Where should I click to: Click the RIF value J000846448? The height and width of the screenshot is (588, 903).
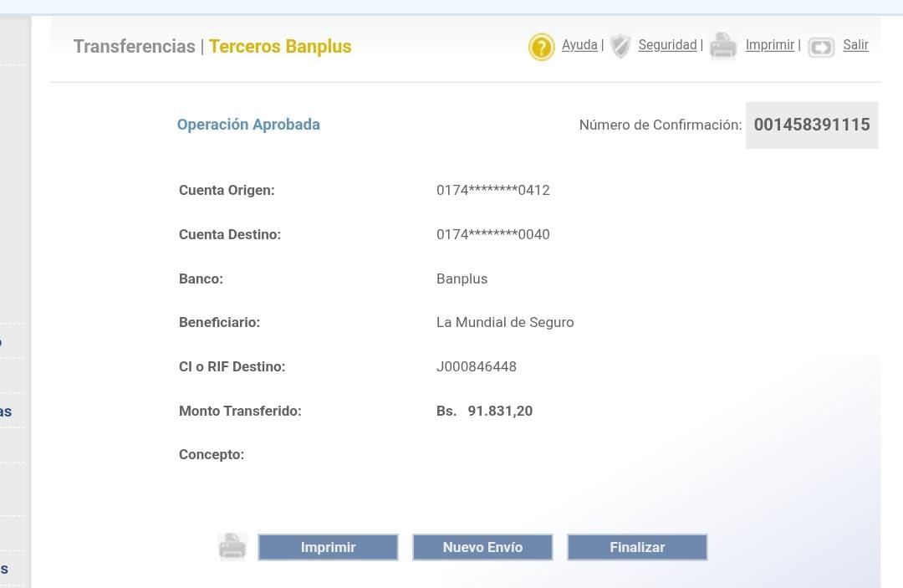(476, 366)
